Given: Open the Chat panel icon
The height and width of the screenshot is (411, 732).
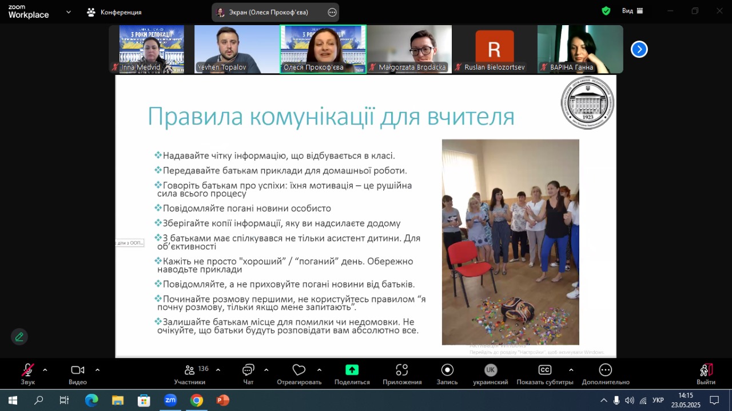Looking at the screenshot, I should point(248,370).
